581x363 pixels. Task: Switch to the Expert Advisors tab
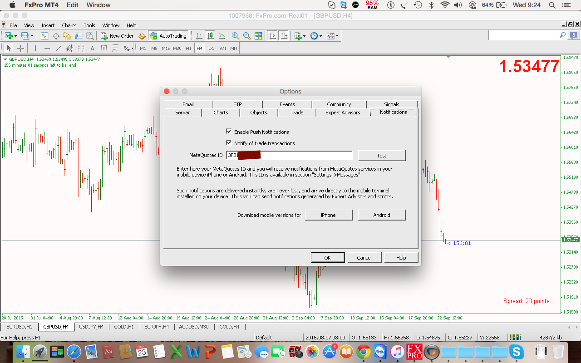pyautogui.click(x=343, y=113)
